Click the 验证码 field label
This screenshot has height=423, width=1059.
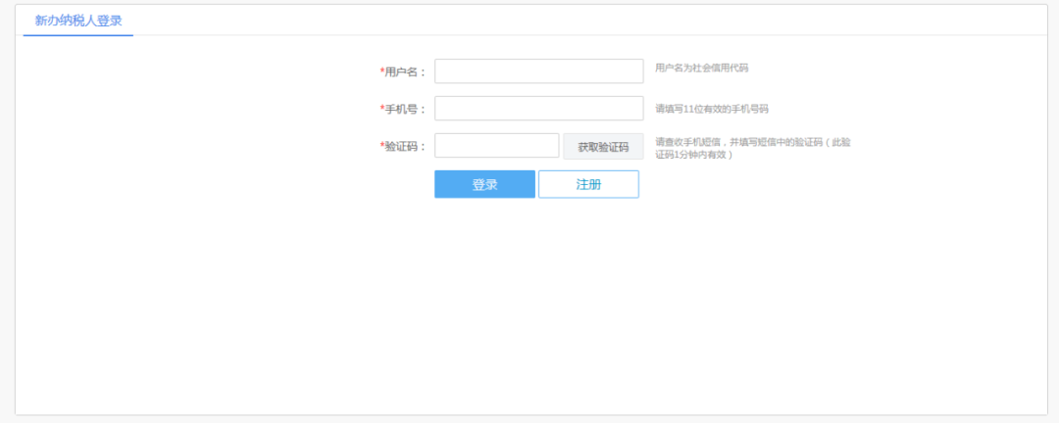(403, 147)
